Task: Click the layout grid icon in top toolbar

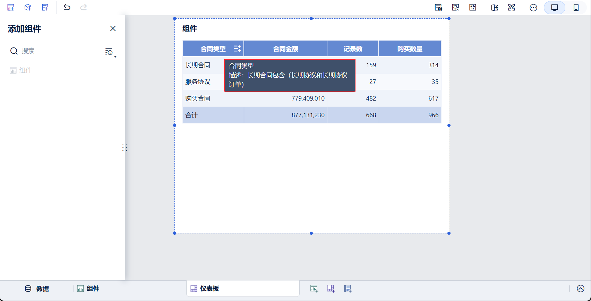Action: click(x=473, y=7)
